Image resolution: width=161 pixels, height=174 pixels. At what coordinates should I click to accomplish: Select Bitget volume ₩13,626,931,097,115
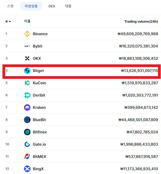139,71
